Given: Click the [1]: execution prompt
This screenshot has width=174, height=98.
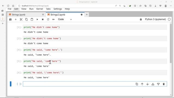Looking at the screenshot, I should click(x=19, y=27).
